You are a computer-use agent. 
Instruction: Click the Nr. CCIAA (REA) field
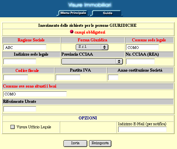(x=140, y=61)
